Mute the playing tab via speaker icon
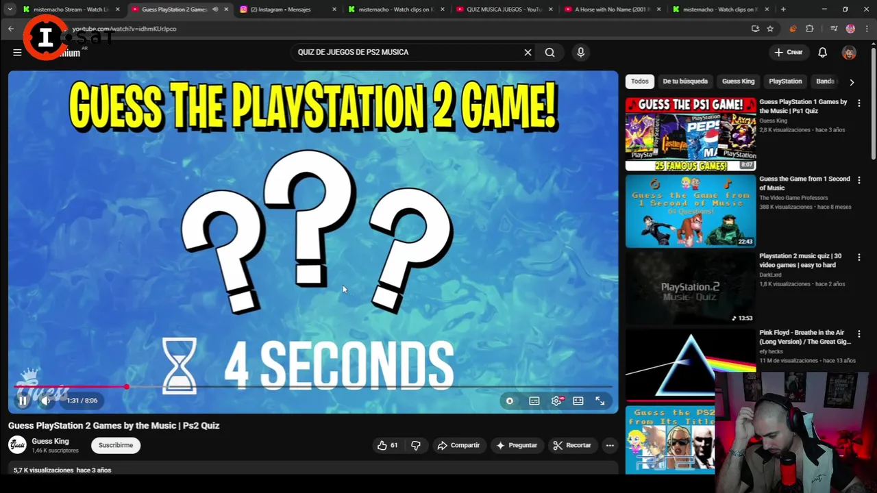 click(x=215, y=10)
